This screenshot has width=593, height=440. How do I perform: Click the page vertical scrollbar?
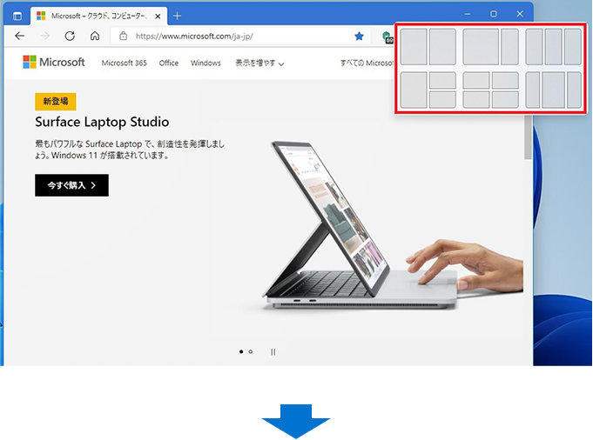tap(528, 138)
